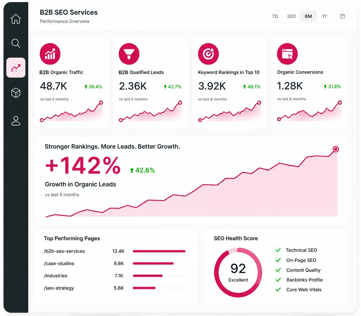Click the Top Performing Pages heading
This screenshot has width=361, height=316.
(72, 238)
